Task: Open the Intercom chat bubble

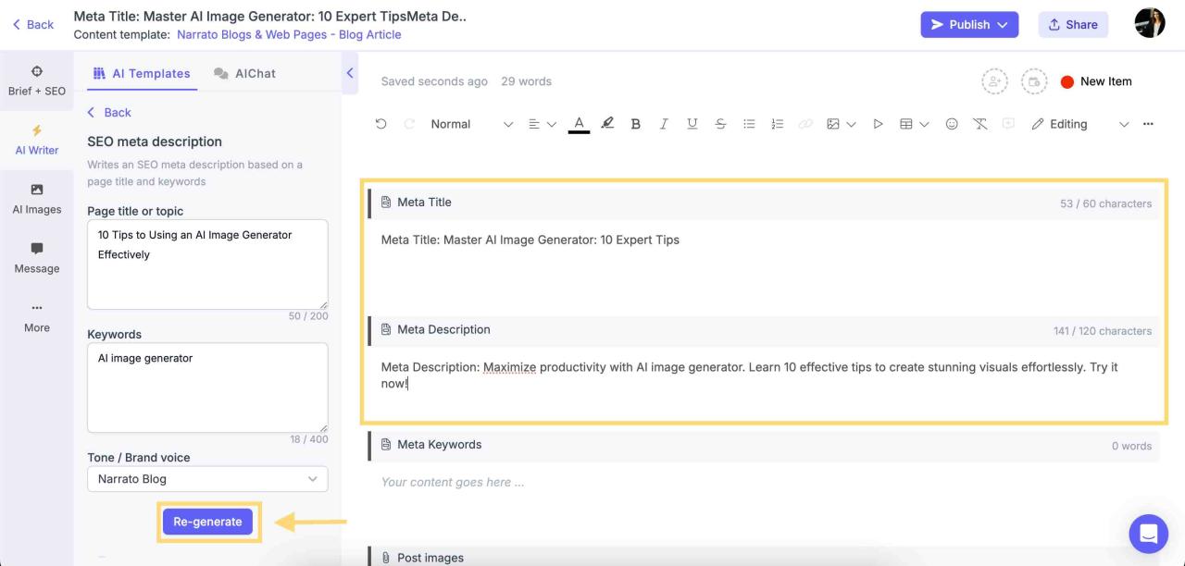Action: [1148, 534]
